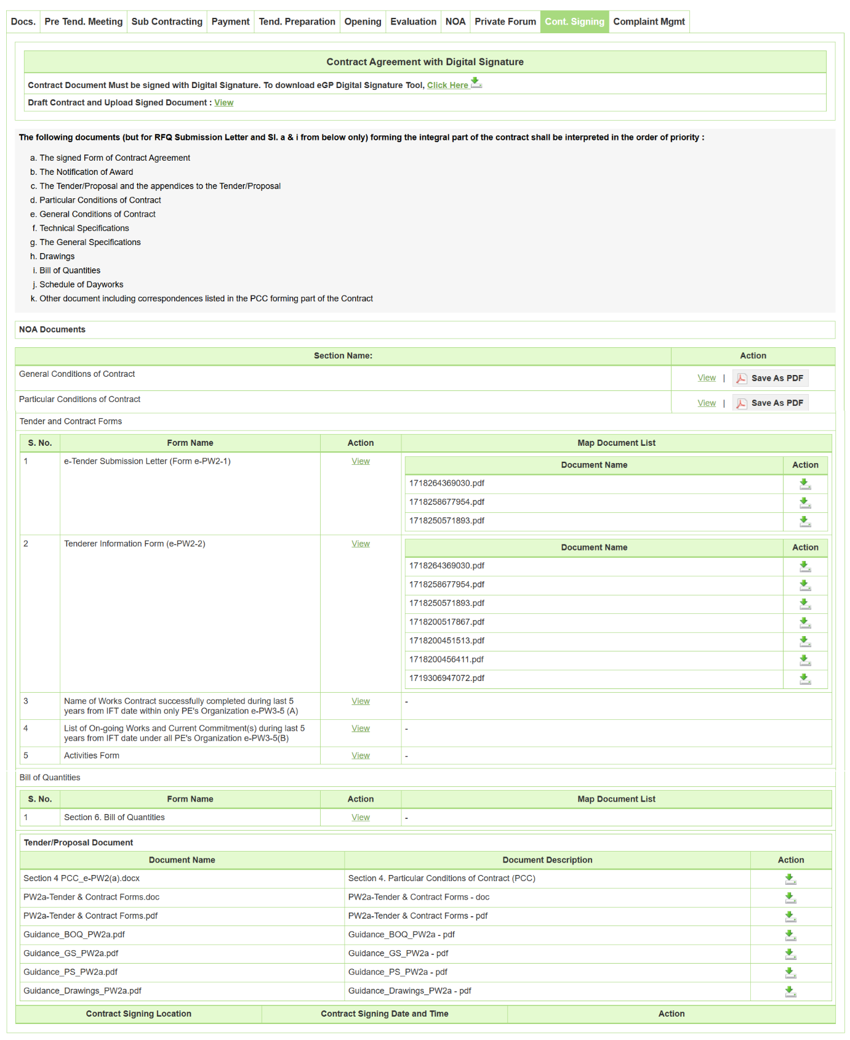This screenshot has width=850, height=1040.
Task: Download the Guidance_BOQ_PW2a.pdf file
Action: coord(791,935)
